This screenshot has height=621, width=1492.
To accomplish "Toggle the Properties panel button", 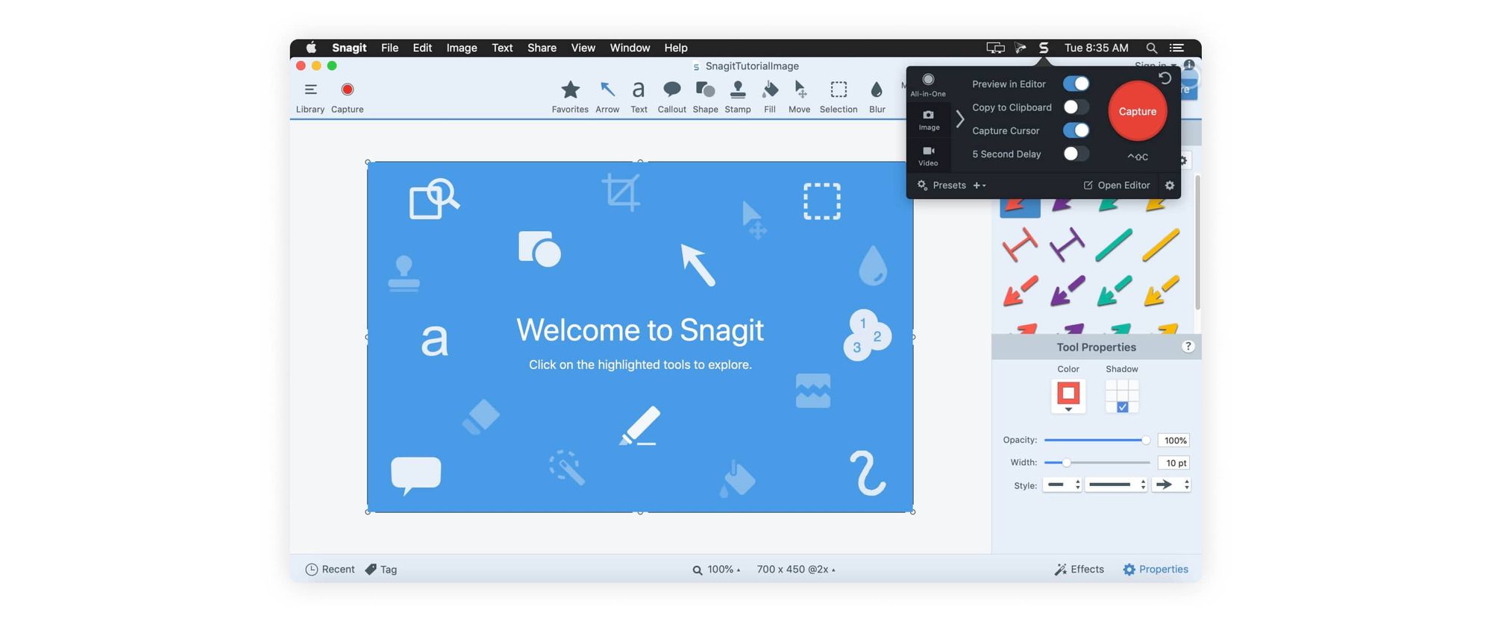I will 1156,570.
